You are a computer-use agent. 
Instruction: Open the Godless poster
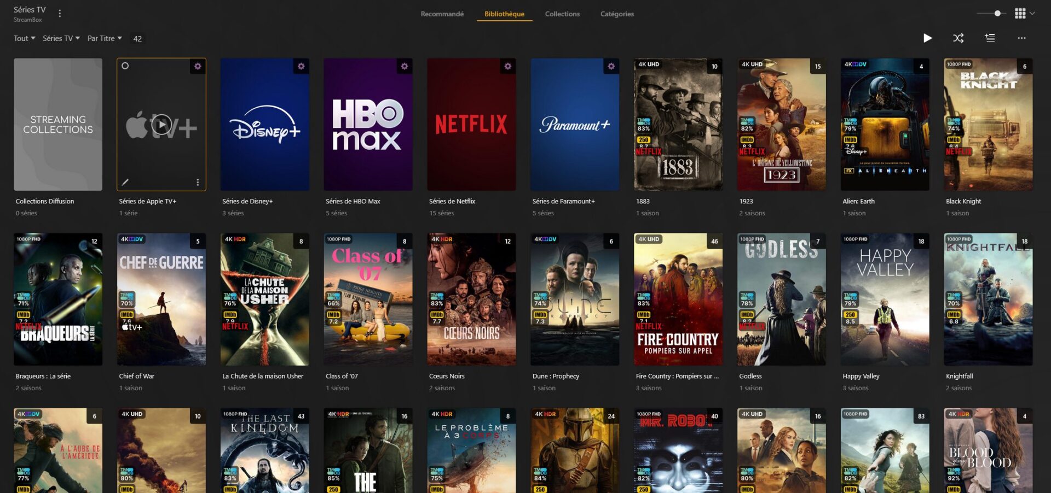pyautogui.click(x=782, y=300)
